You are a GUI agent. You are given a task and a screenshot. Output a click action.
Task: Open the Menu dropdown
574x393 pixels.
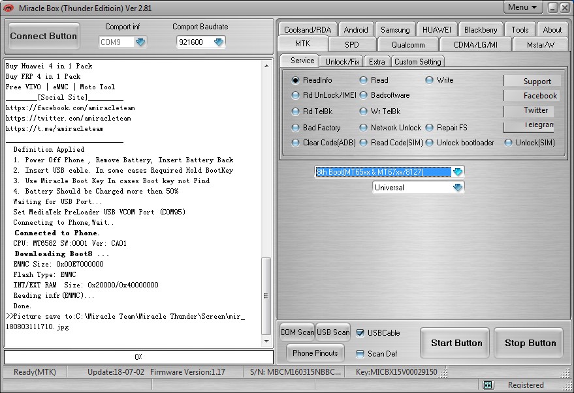coord(522,7)
